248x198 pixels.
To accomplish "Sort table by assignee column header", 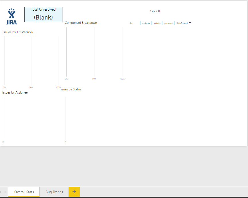I will coord(146,23).
